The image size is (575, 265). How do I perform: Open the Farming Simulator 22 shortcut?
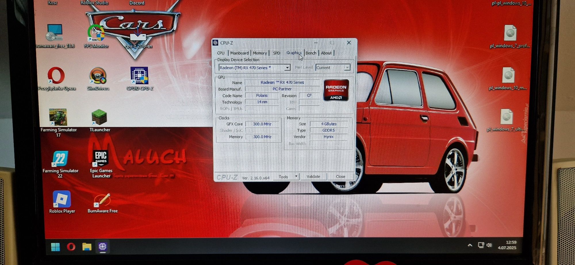(60, 164)
